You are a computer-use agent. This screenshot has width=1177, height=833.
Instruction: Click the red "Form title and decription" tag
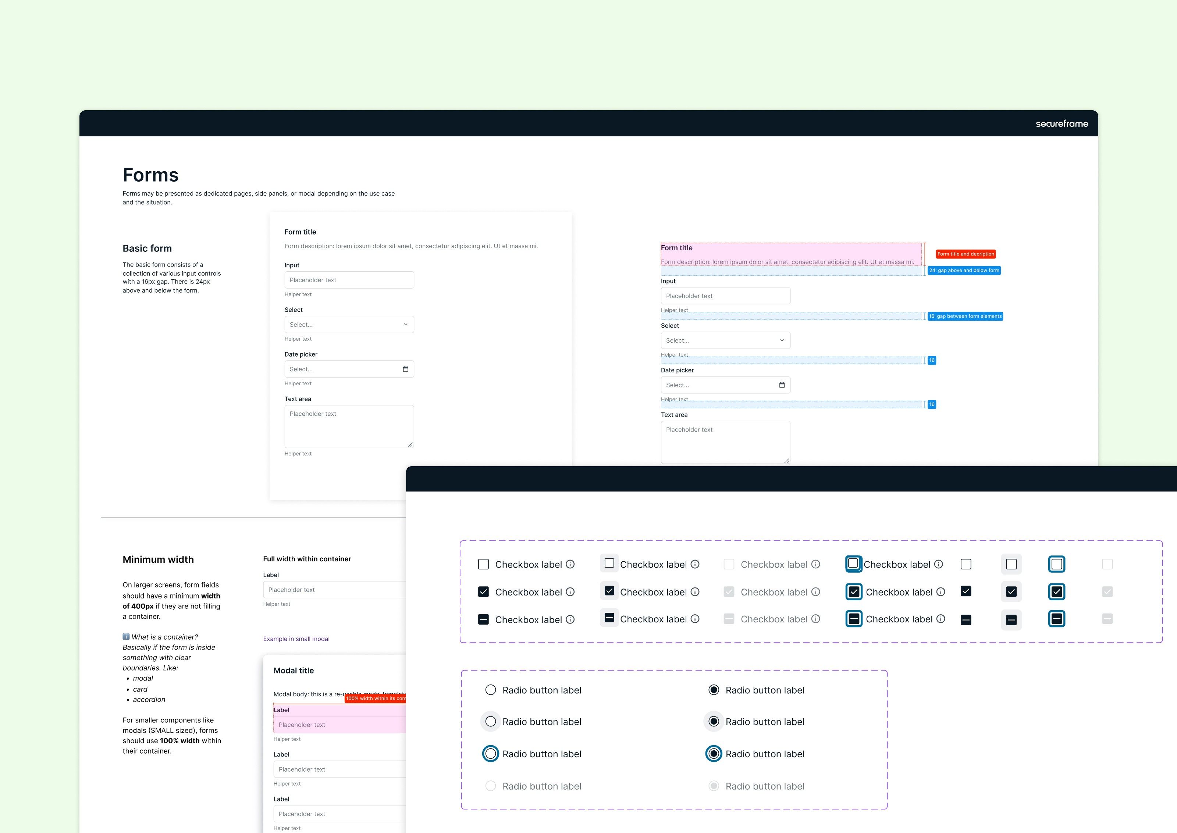click(965, 254)
